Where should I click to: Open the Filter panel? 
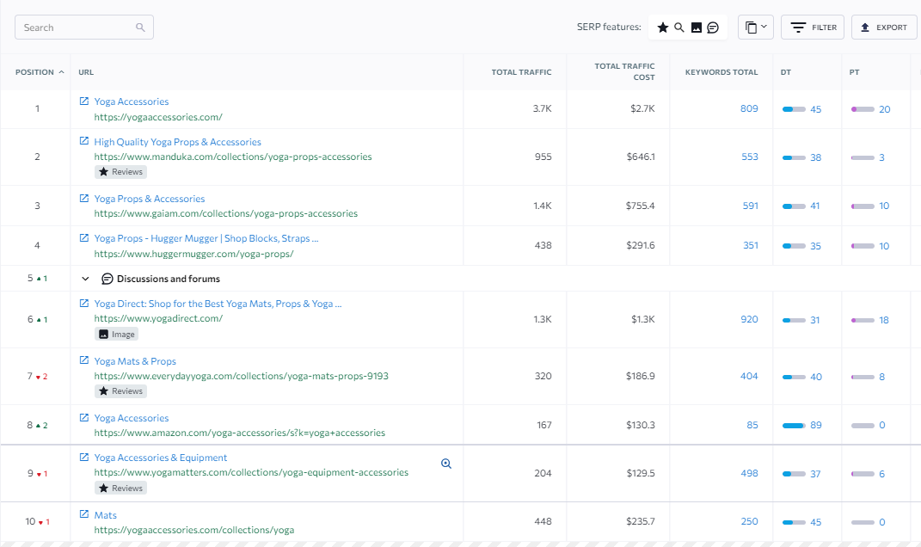(x=813, y=27)
